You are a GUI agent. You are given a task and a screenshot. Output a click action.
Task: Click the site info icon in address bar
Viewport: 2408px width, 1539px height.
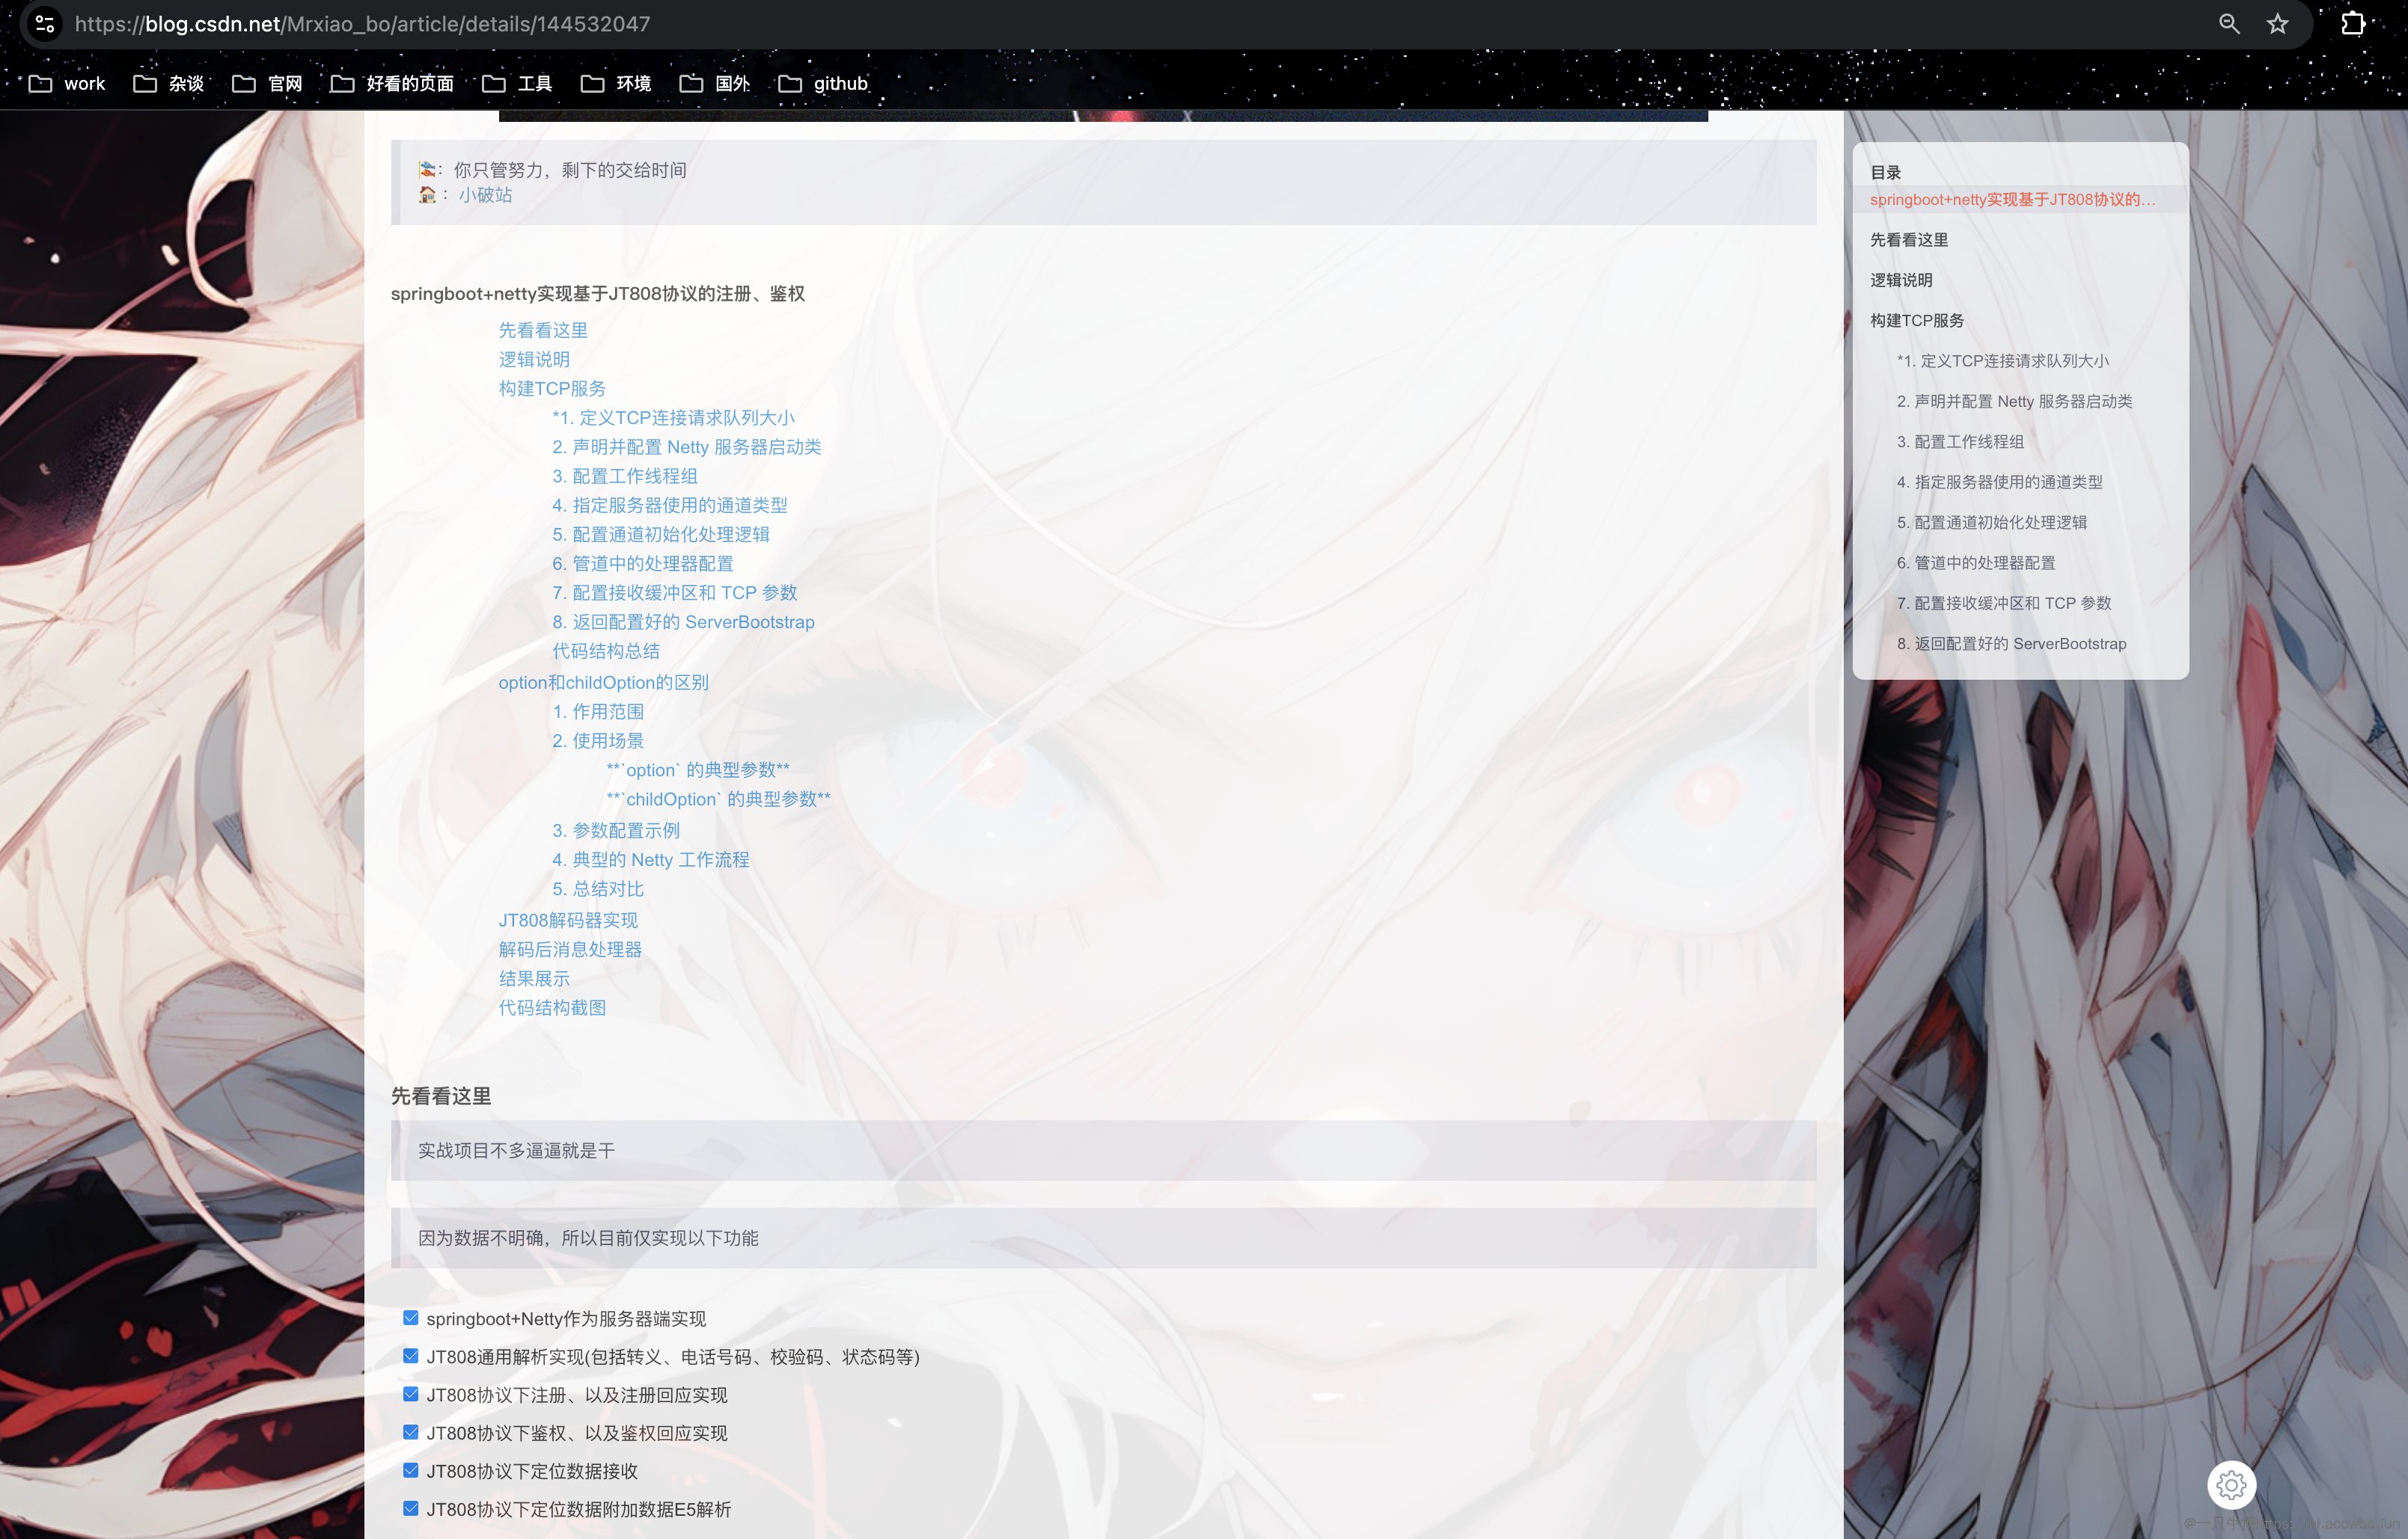(44, 23)
